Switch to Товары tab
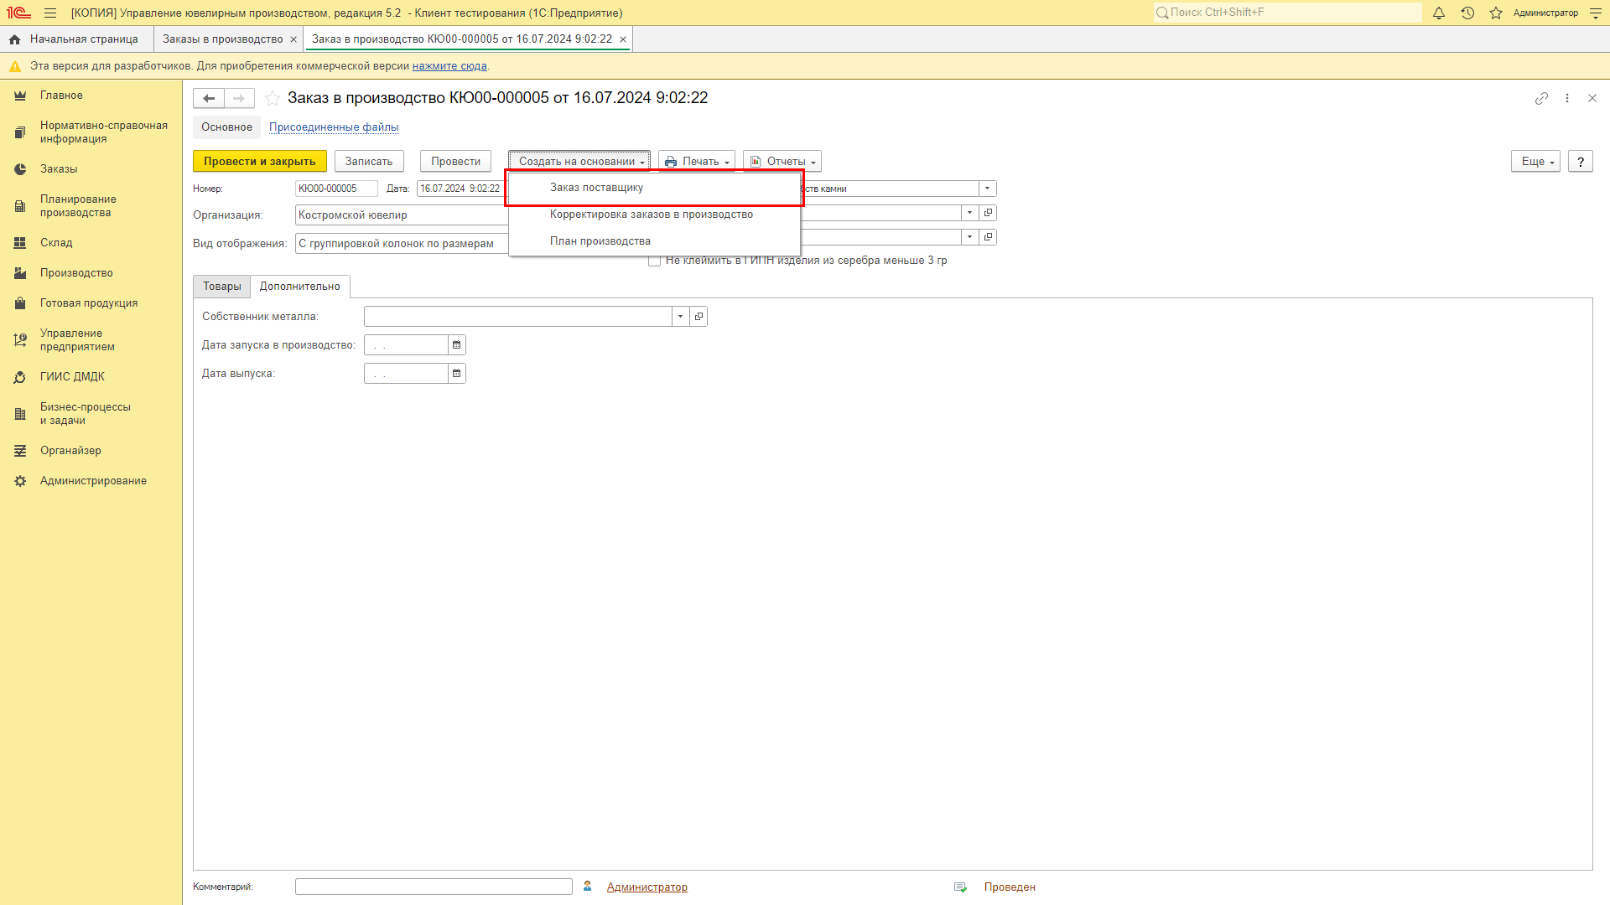 [x=221, y=287]
